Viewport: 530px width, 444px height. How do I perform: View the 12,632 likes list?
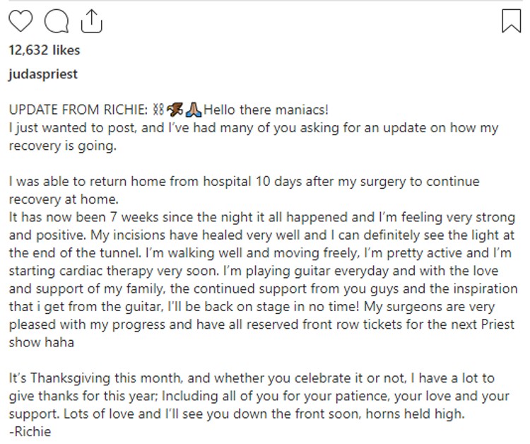tap(45, 50)
